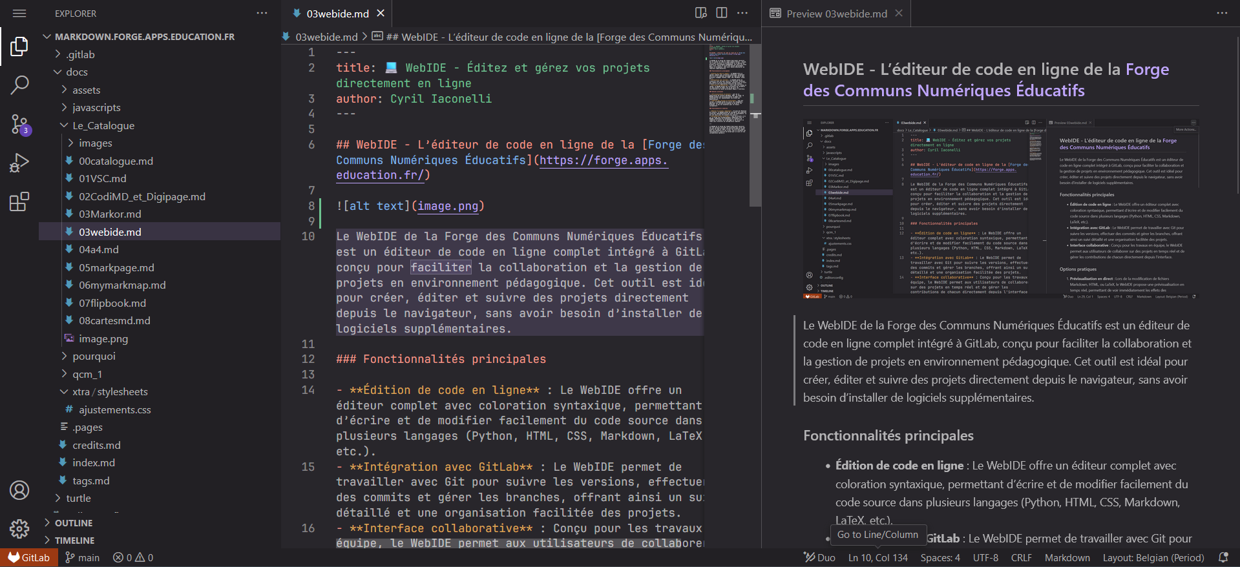The width and height of the screenshot is (1240, 567).
Task: Click open preview to the side icon
Action: coord(701,13)
